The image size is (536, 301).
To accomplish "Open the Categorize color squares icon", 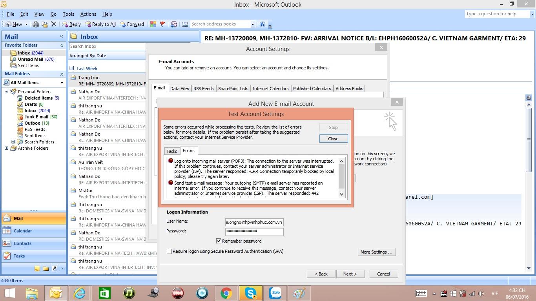I will coord(153,24).
